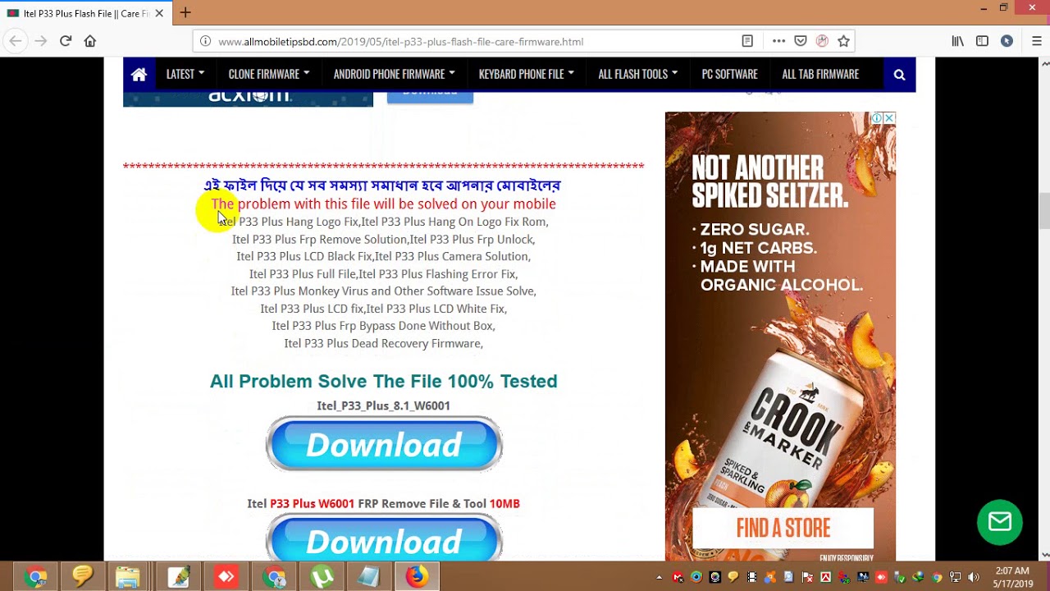Click the Crook & Marker can advertisement
Viewport: 1050px width, 591px height.
coord(780,337)
